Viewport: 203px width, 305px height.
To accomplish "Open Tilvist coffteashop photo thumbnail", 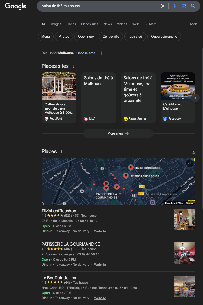I will click(x=184, y=219).
